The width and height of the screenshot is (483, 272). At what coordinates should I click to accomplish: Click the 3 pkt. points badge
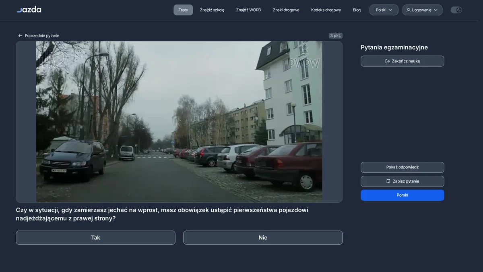click(336, 36)
